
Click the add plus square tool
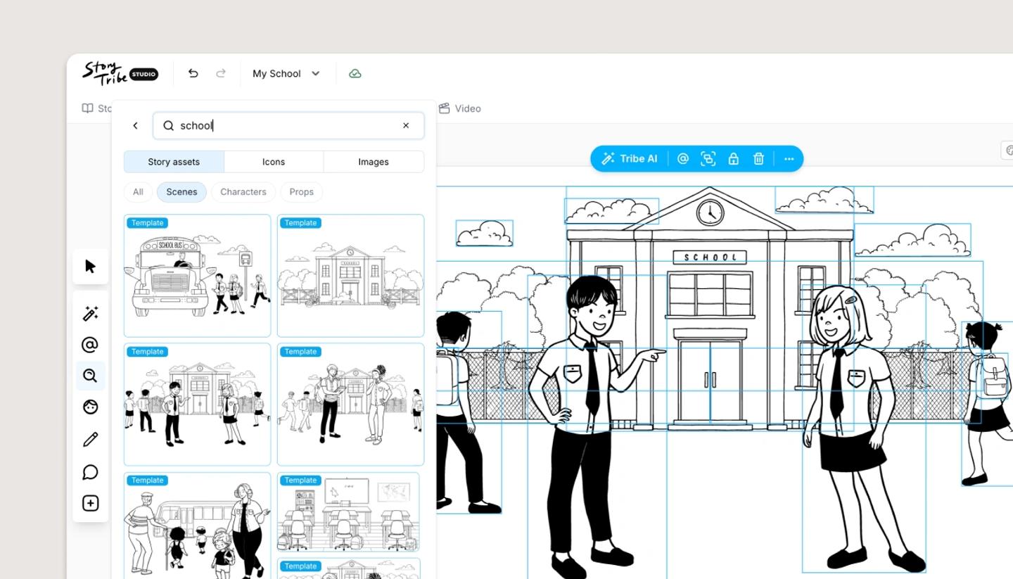[x=90, y=504]
